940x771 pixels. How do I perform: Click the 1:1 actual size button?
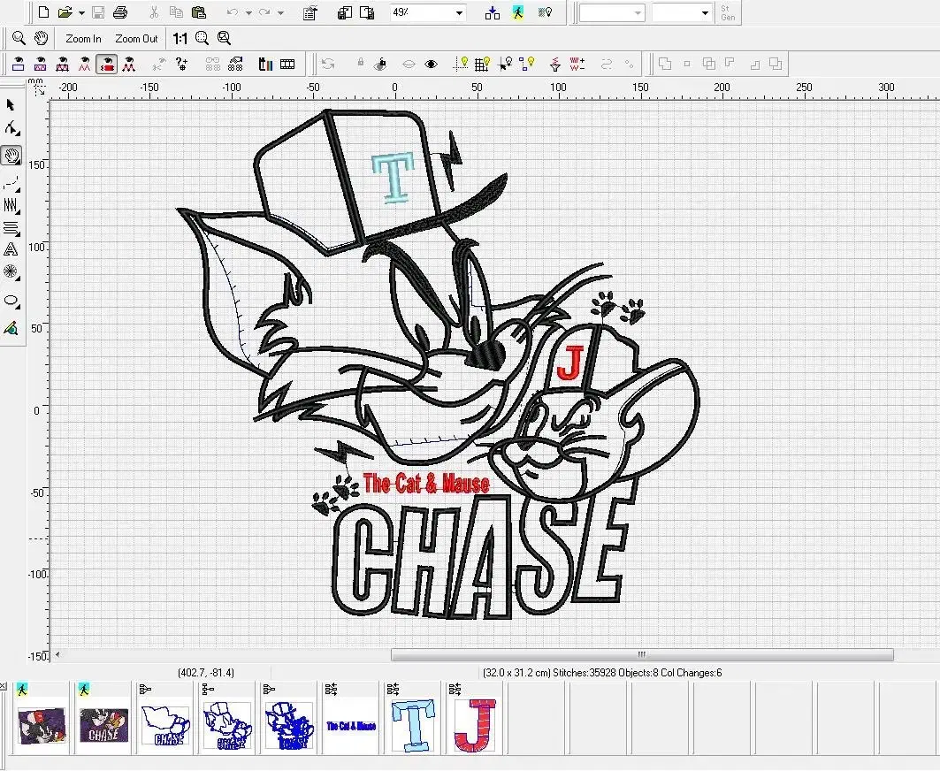pyautogui.click(x=180, y=39)
